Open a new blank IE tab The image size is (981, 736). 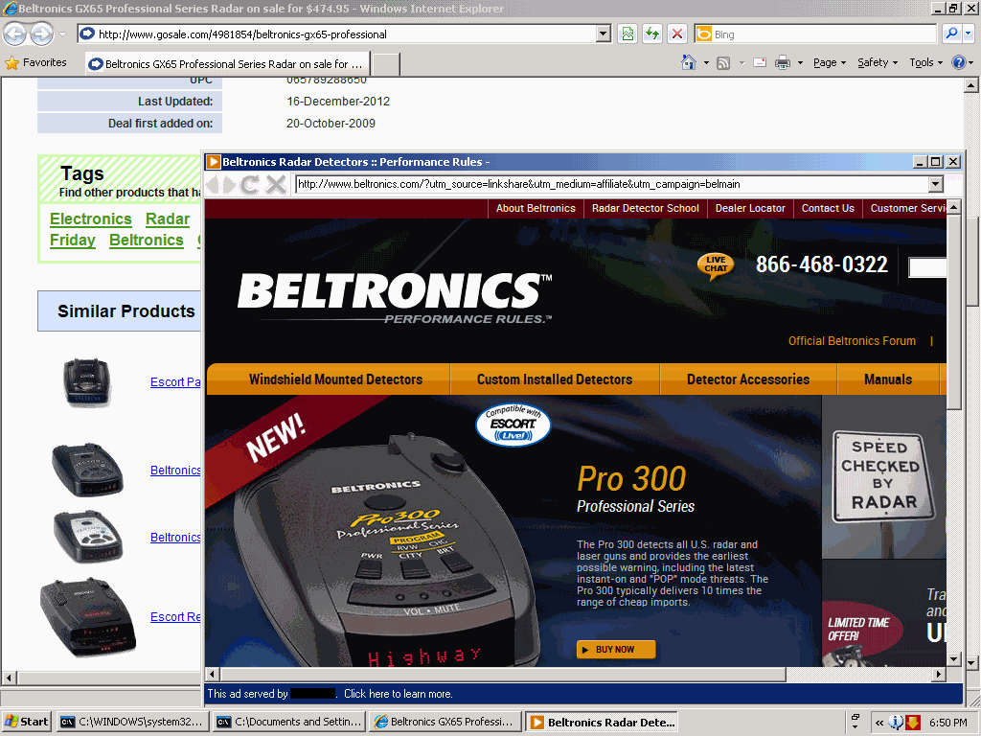point(385,64)
